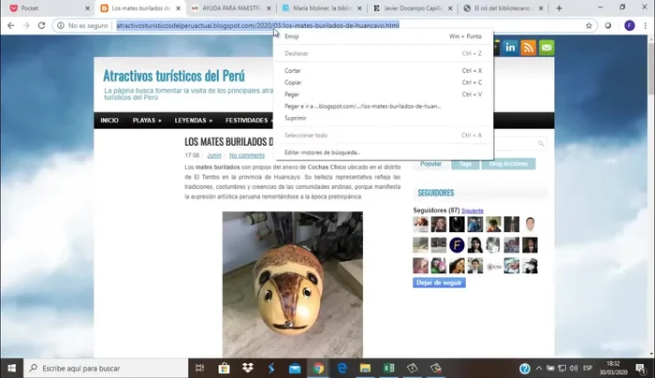Viewport: 655px width, 378px height.
Task: Show hidden system tray icons
Action: [x=539, y=369]
